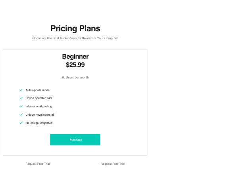
Task: Select the International posting checkmark icon
Action: [21, 106]
